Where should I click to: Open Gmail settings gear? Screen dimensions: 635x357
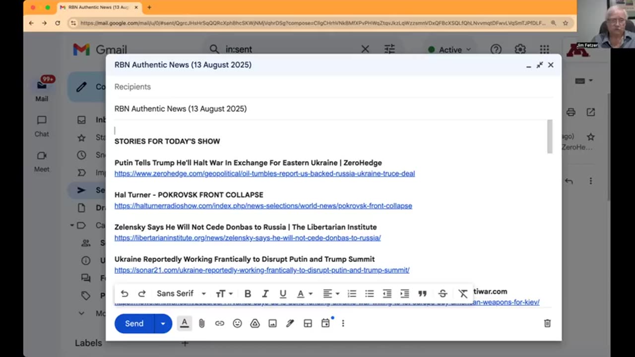tap(520, 49)
